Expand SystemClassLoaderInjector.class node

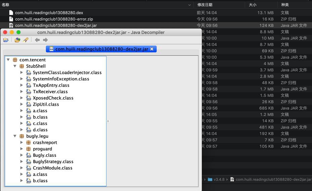coord(21,72)
